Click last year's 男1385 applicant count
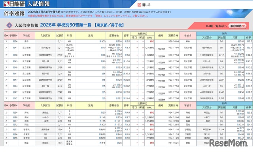Viewport: 253px width, 152px height. click(240, 121)
